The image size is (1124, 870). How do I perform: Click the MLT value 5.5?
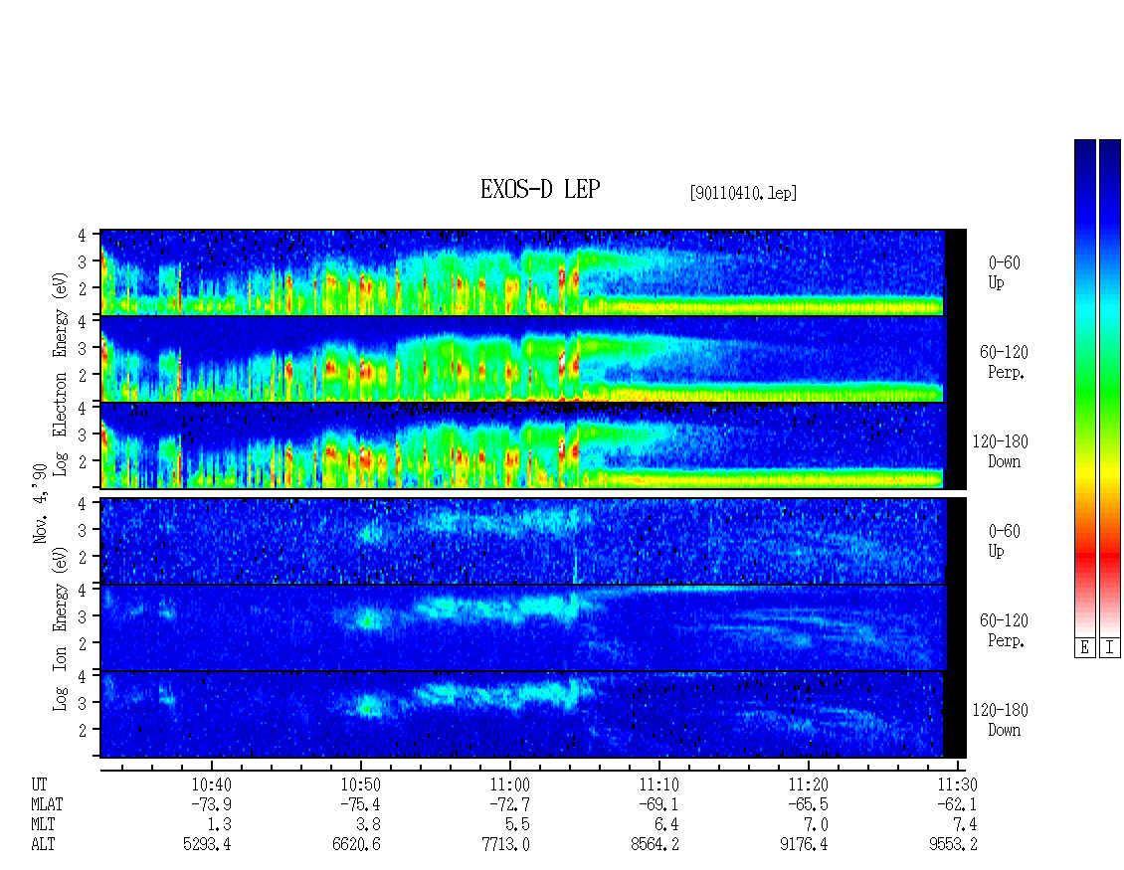[519, 825]
